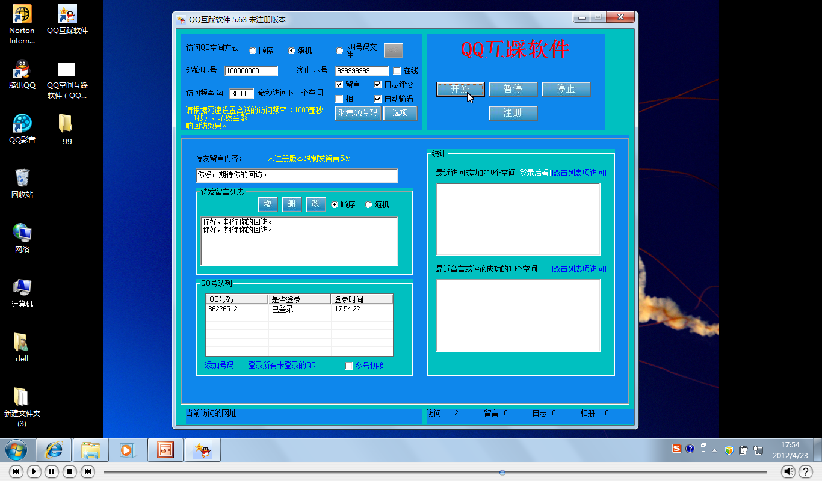This screenshot has width=822, height=481.
Task: Select the QQ空间互踩软件 desktop icon
Action: pyautogui.click(x=67, y=79)
